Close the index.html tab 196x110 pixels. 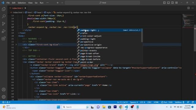point(25,8)
